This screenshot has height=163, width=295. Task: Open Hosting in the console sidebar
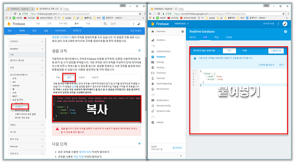[160, 68]
